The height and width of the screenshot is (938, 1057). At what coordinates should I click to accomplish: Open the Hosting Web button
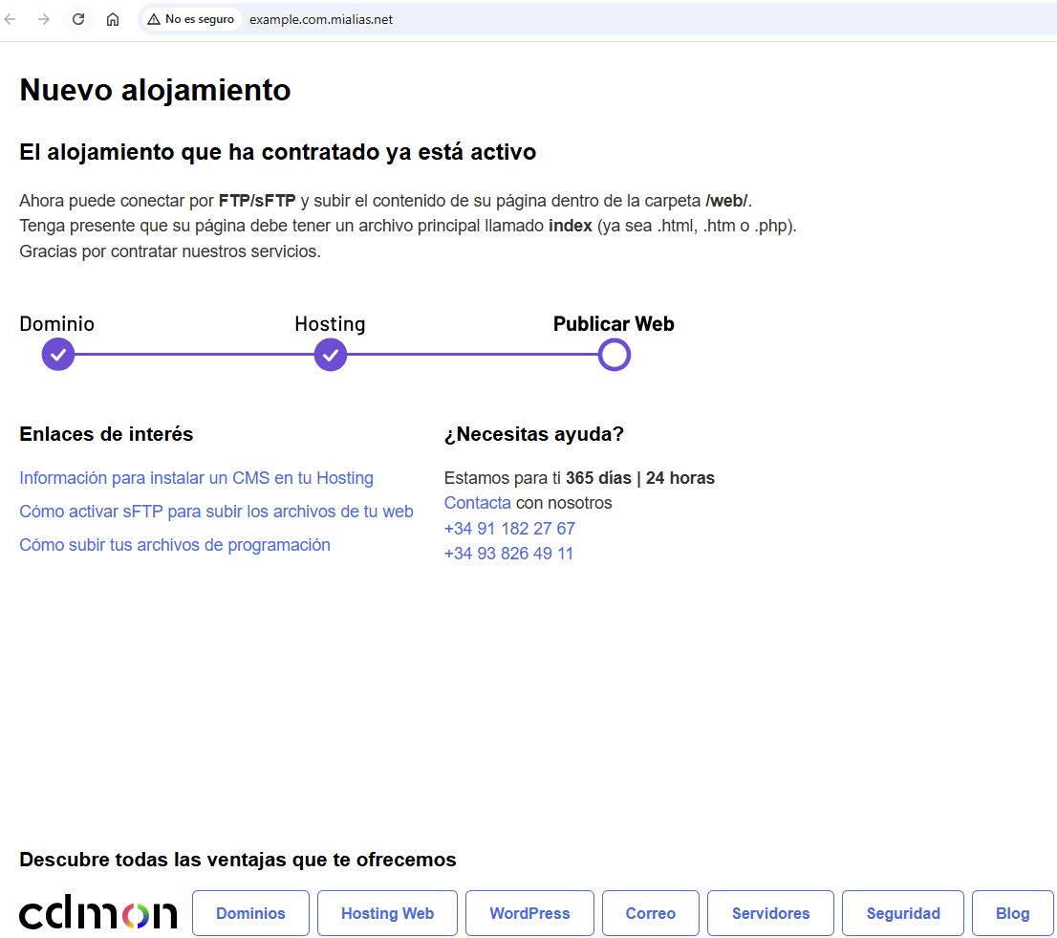(x=387, y=913)
